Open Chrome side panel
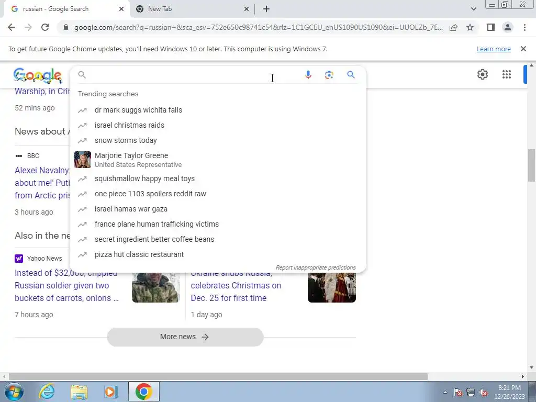 pos(491,27)
